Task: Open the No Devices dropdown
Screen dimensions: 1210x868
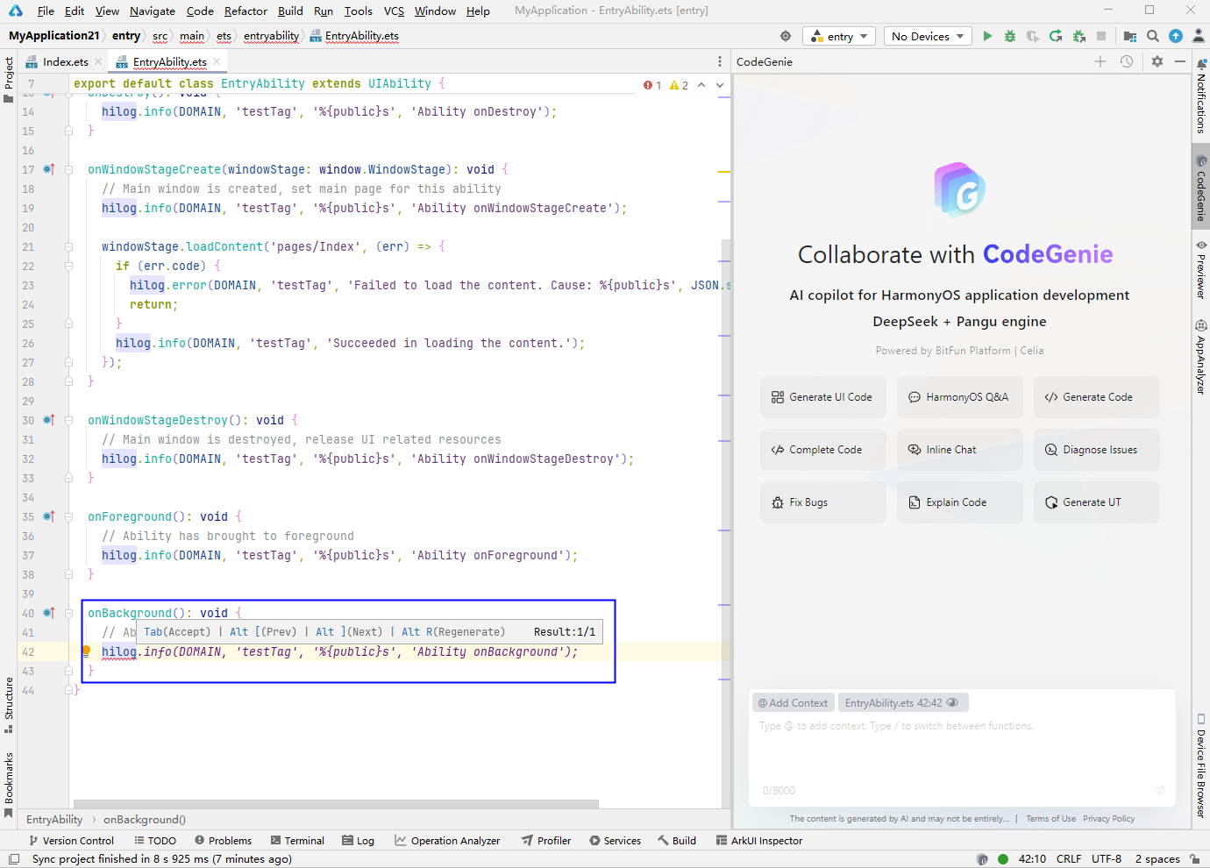Action: 927,36
